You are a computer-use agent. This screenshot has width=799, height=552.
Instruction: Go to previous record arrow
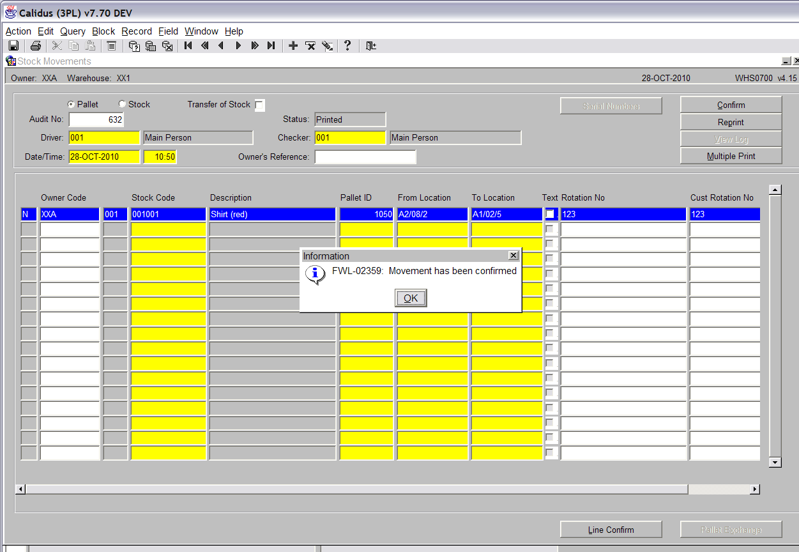(222, 45)
